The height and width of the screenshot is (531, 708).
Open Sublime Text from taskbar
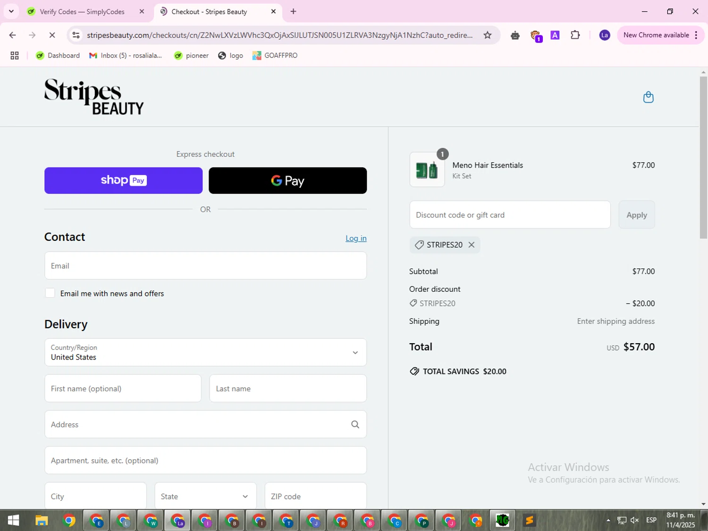click(529, 520)
